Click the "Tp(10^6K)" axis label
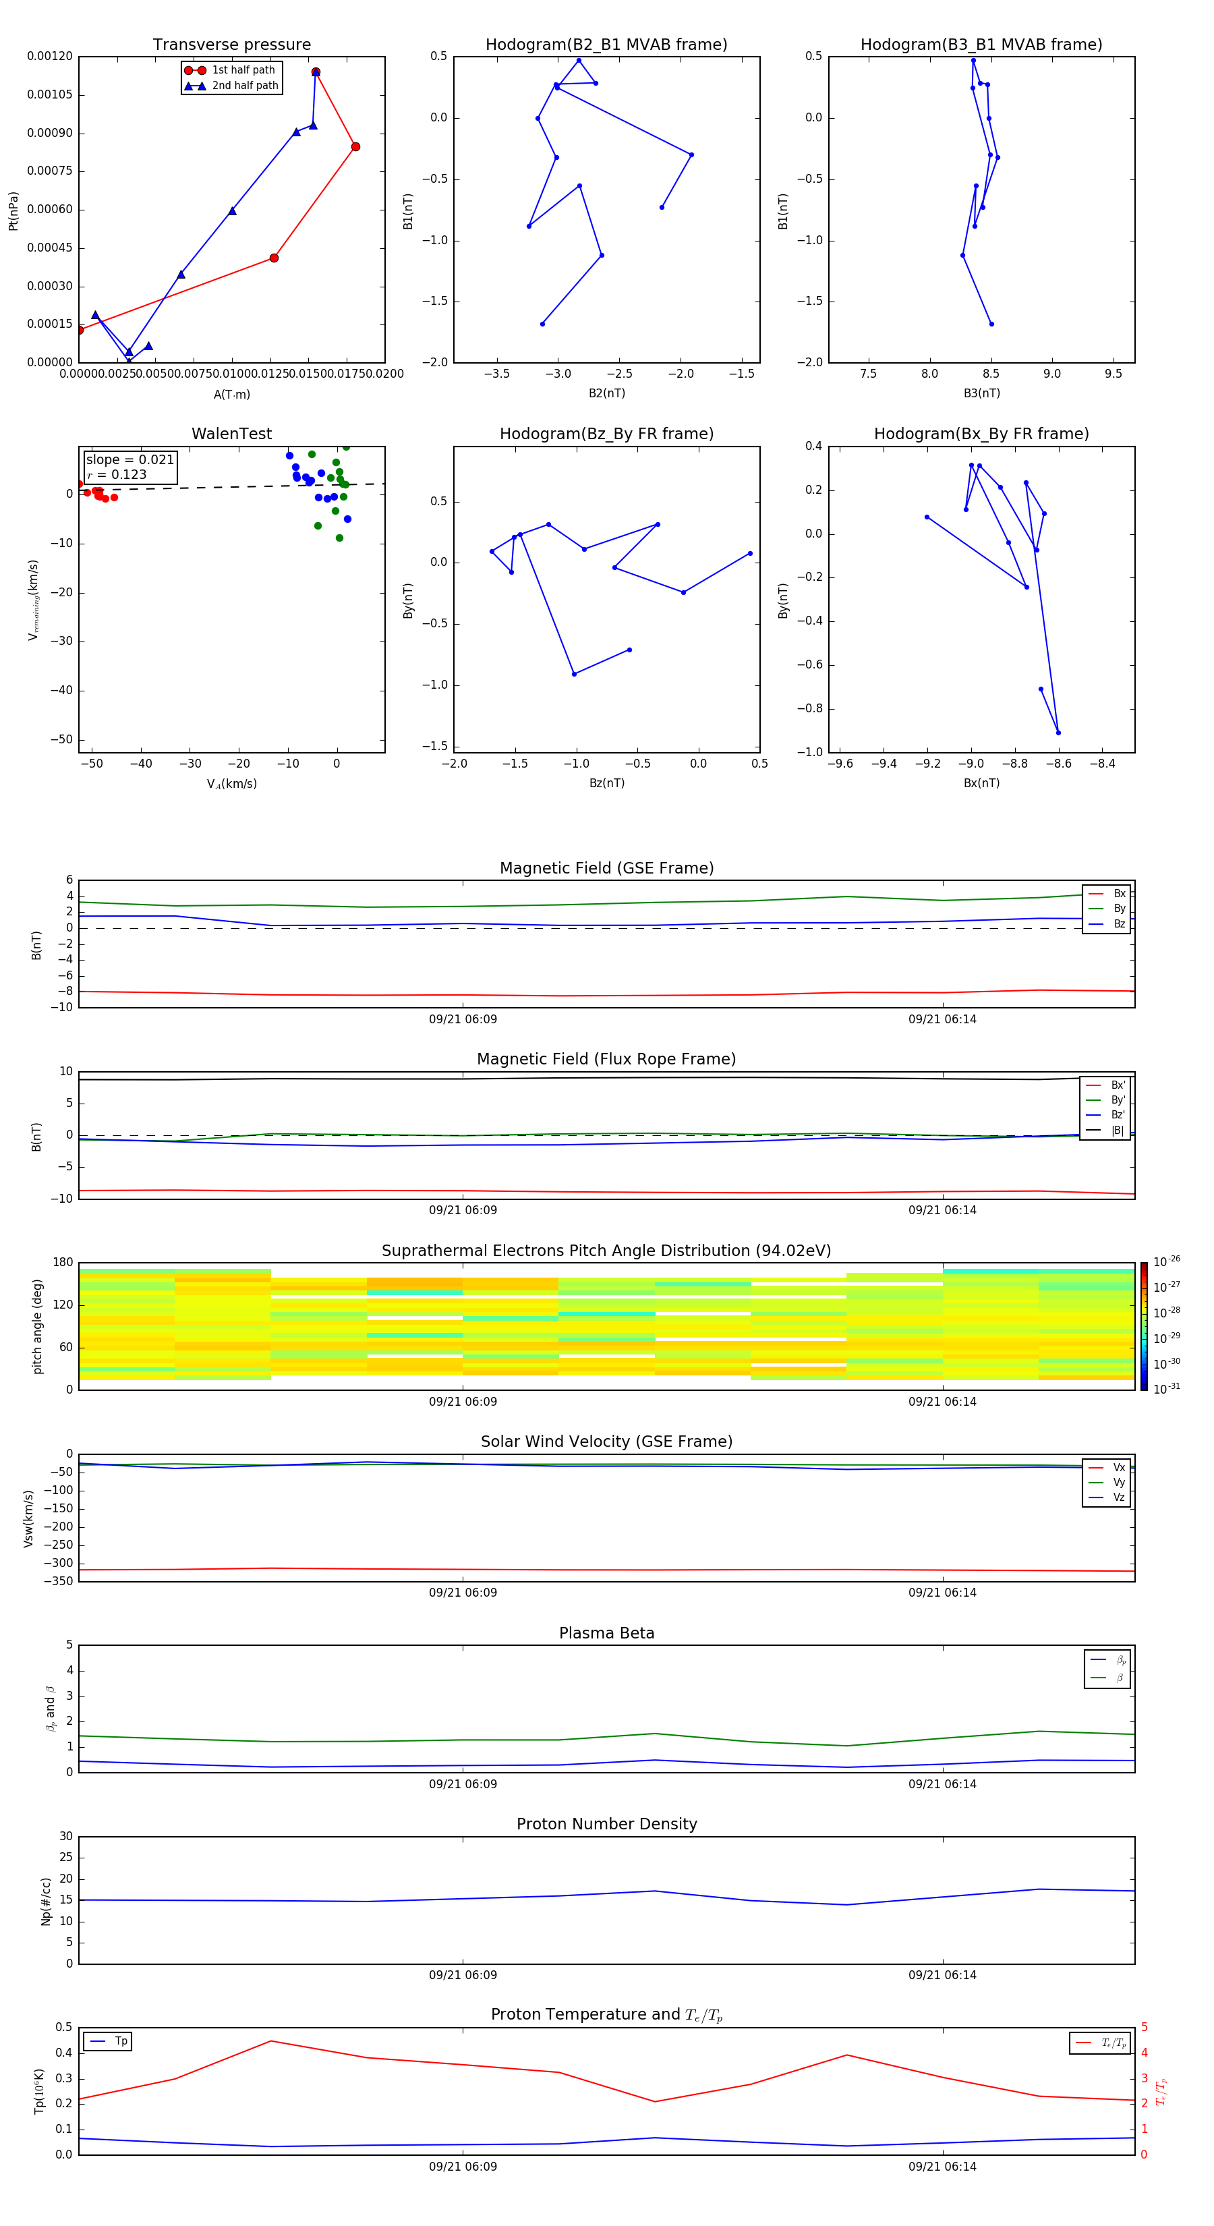Viewport: 1214px width, 2226px height. click(39, 2091)
